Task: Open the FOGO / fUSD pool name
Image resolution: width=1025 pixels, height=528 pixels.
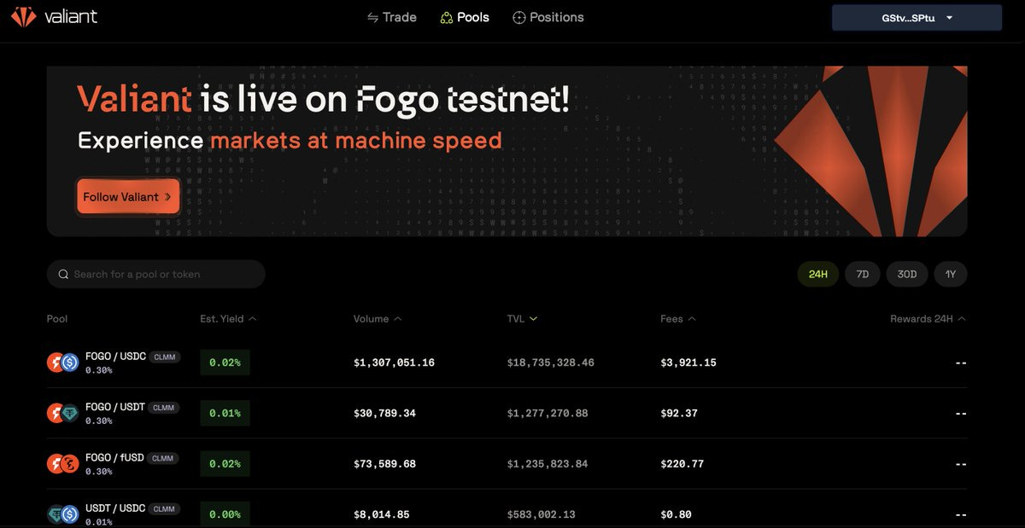Action: click(x=115, y=458)
